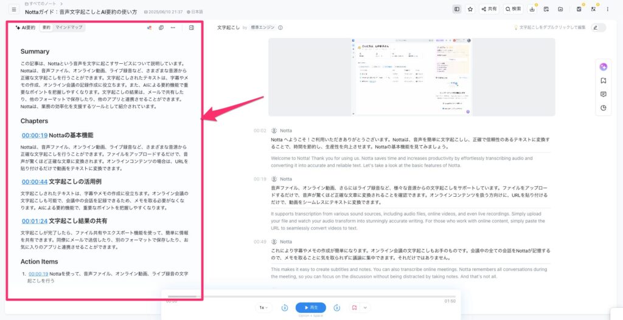The width and height of the screenshot is (623, 320).
Task: Select the 要約 tab
Action: 46,28
